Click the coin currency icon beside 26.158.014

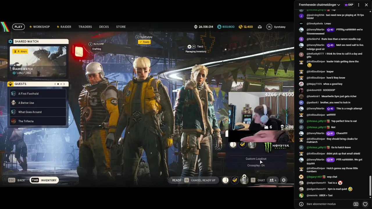pos(196,27)
